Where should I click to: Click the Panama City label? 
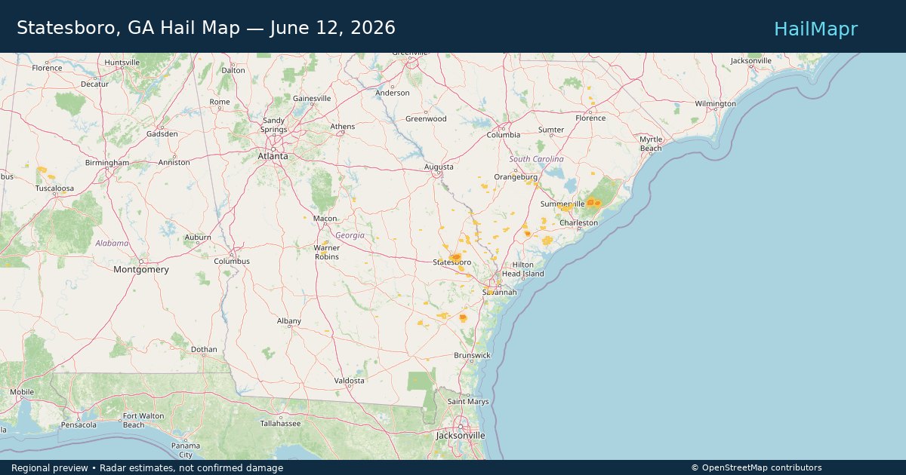(x=186, y=450)
